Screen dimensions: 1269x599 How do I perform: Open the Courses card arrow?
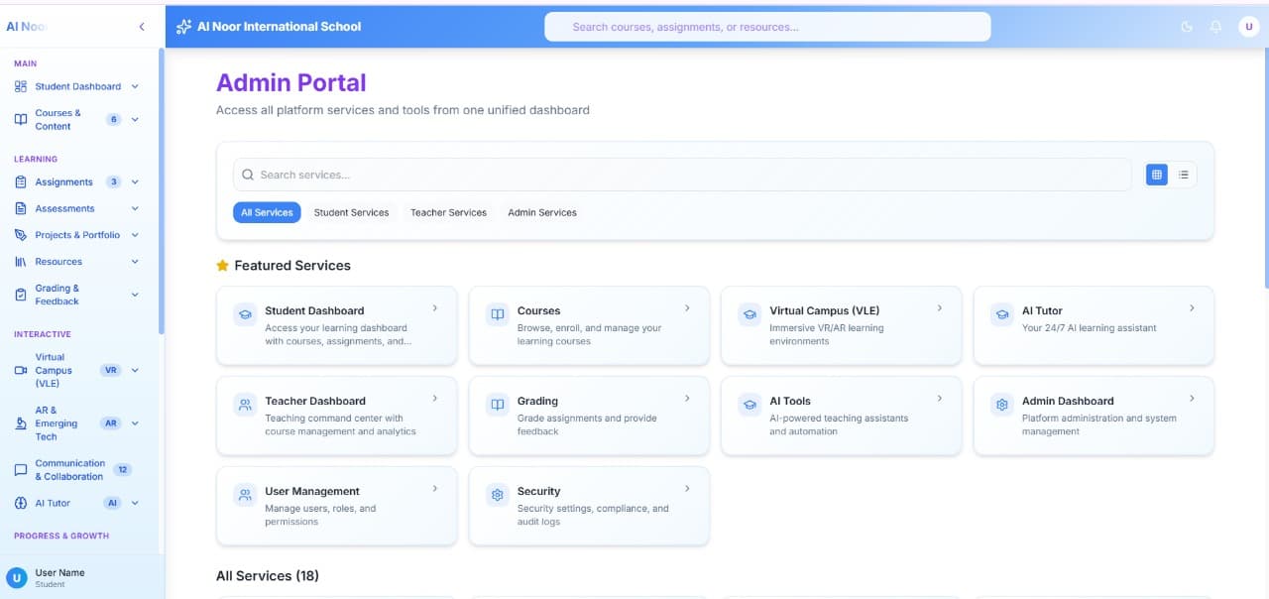687,308
